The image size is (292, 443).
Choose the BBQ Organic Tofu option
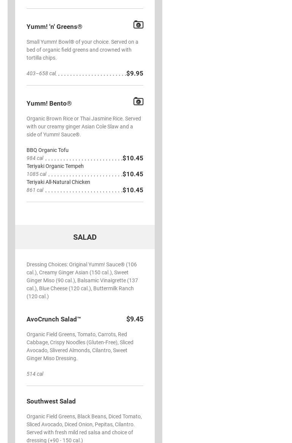point(47,150)
